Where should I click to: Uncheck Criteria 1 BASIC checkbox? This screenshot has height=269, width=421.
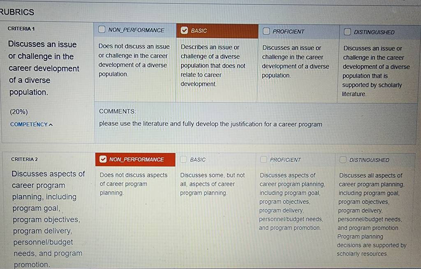(184, 30)
